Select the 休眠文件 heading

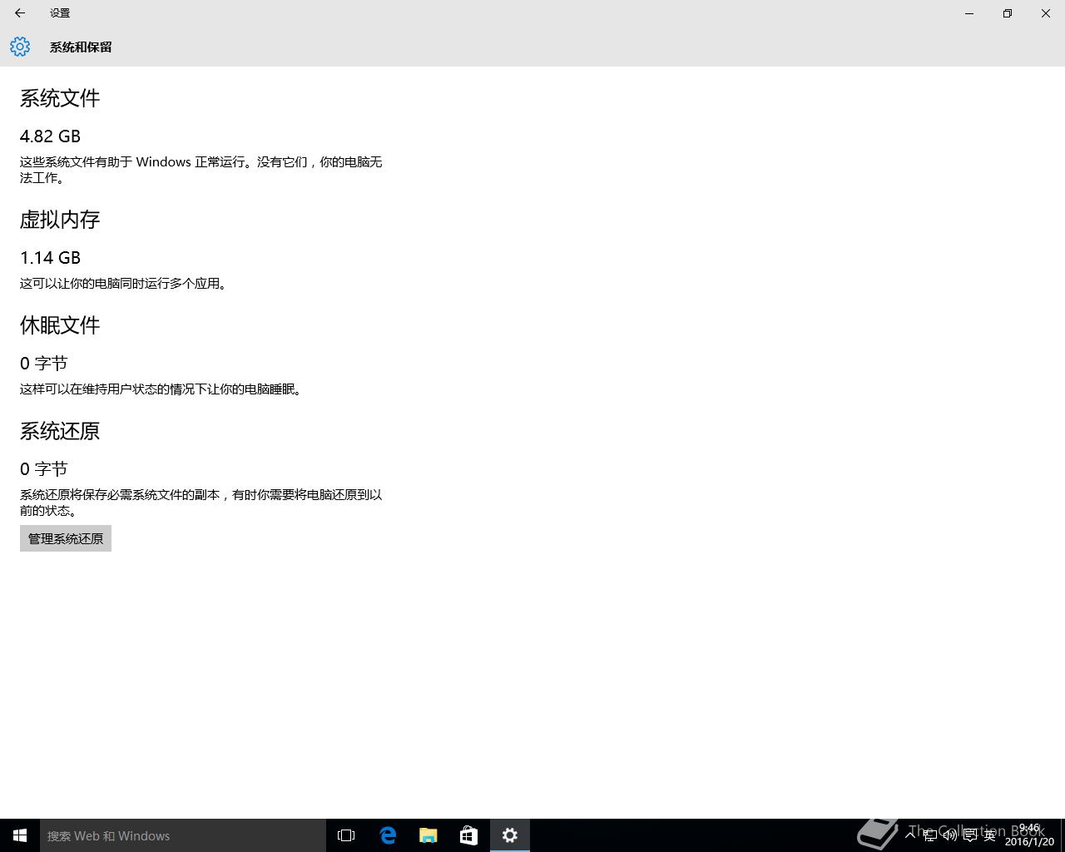(60, 325)
